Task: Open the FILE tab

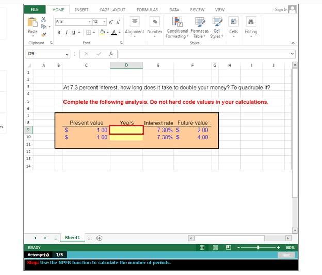Action: (x=35, y=10)
